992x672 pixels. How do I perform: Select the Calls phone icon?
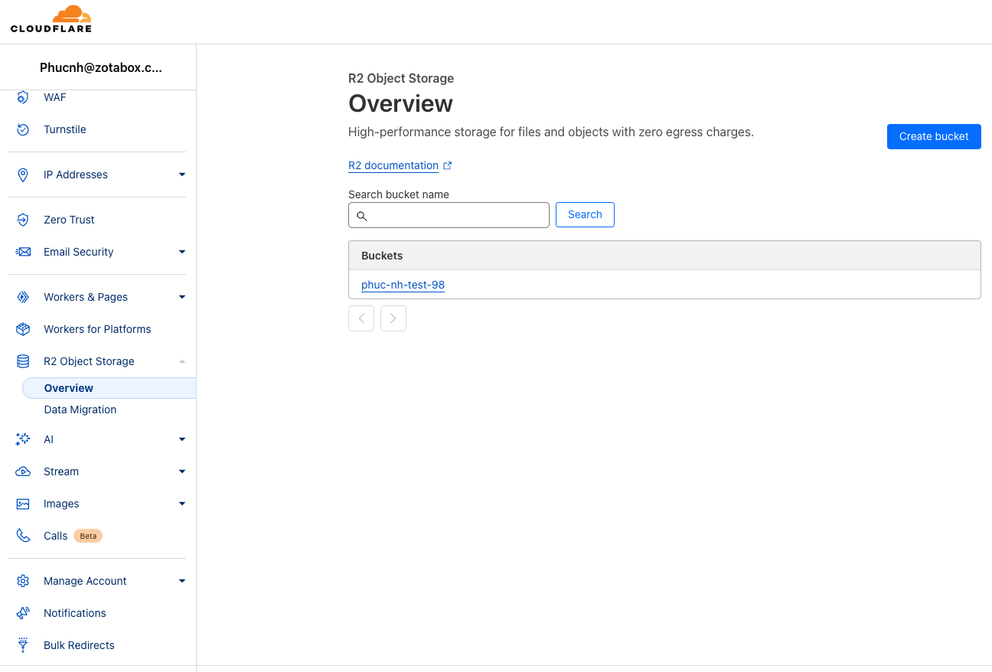[23, 536]
